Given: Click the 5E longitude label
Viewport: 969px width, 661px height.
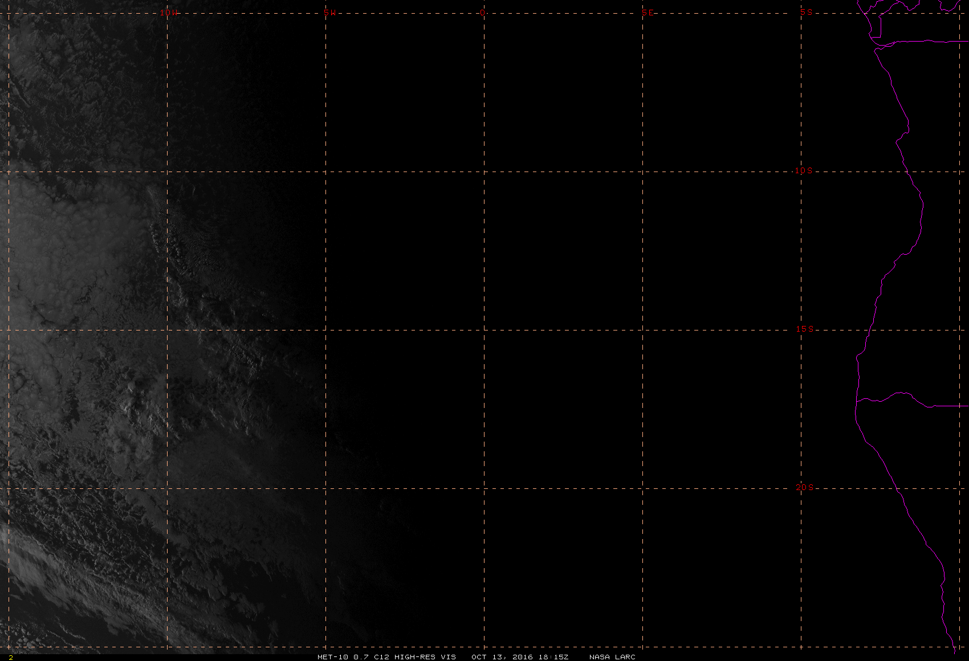Looking at the screenshot, I should coord(648,13).
